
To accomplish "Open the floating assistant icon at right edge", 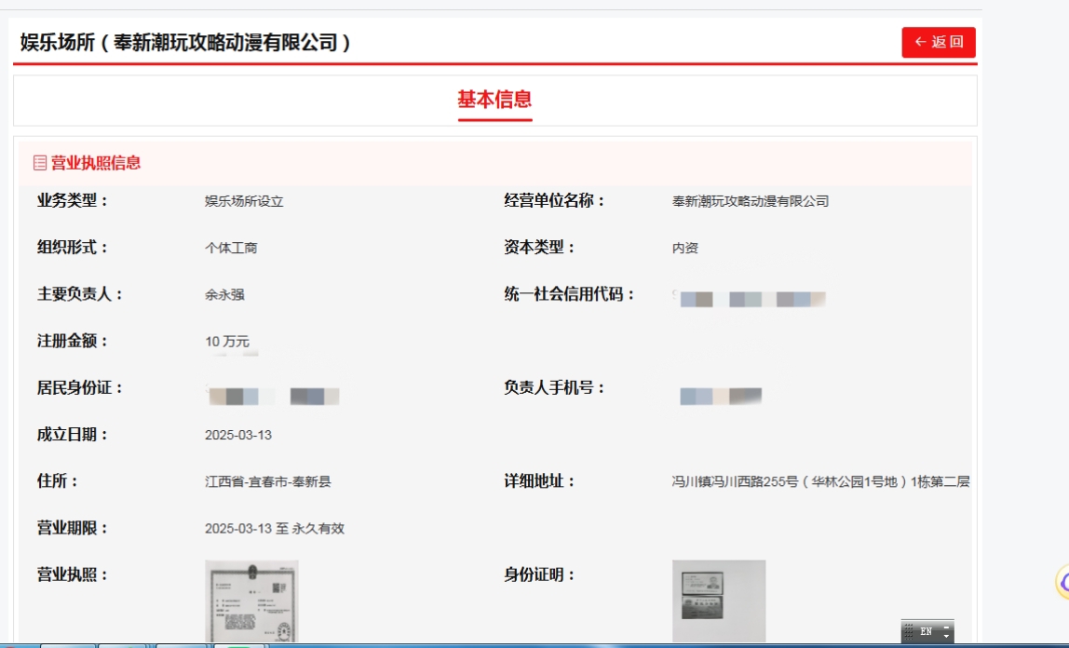I will [1062, 582].
